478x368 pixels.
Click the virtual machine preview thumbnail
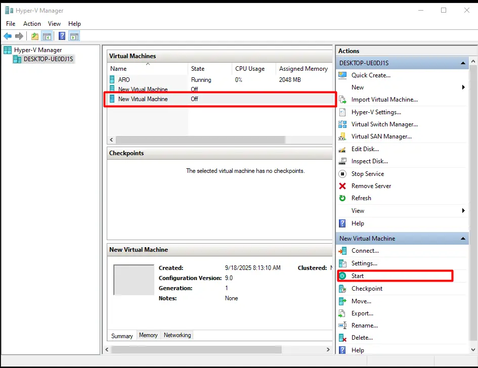(134, 280)
